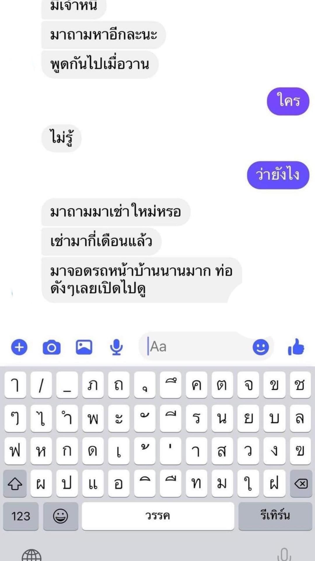This screenshot has width=315, height=561.
Task: Switch keyboard language with globe icon
Action: tap(32, 555)
